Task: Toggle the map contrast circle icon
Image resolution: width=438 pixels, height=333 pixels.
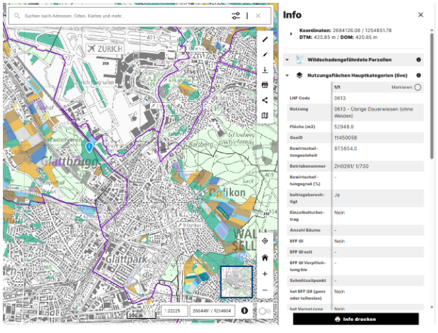Action: 245,311
